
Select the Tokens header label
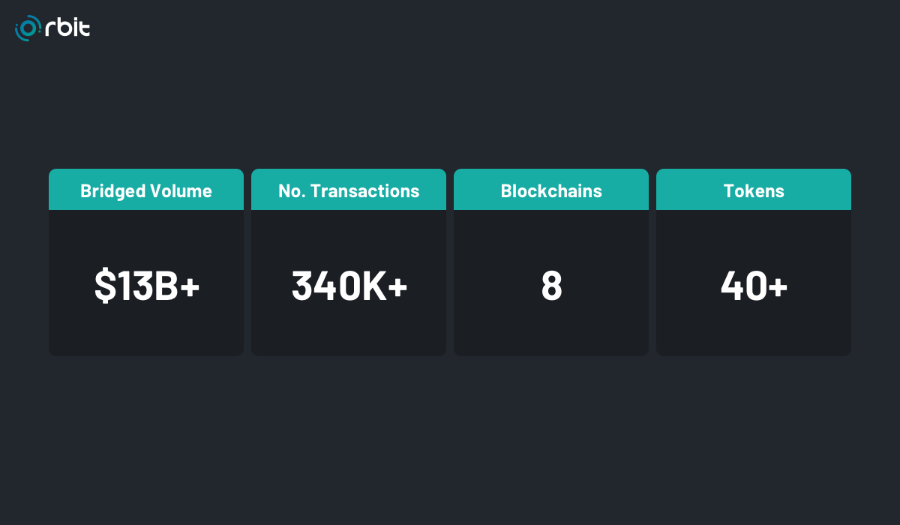pyautogui.click(x=754, y=190)
